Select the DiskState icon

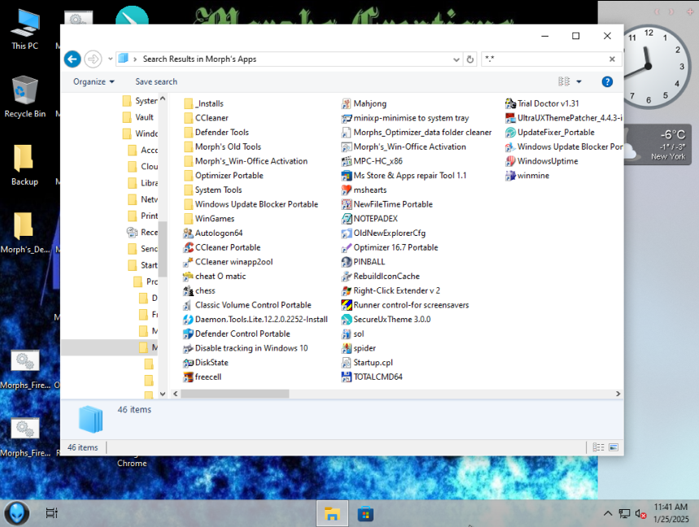click(188, 363)
